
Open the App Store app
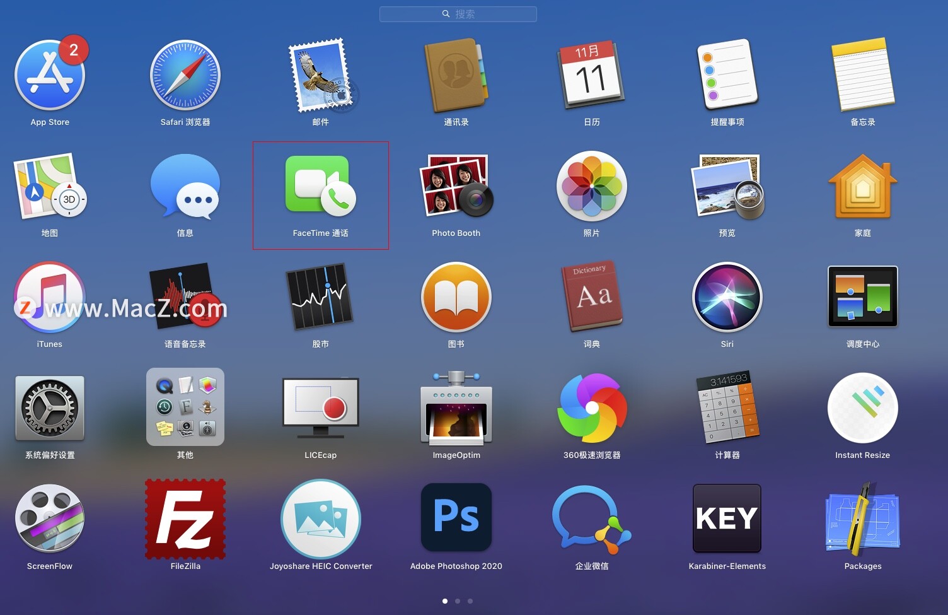click(x=50, y=75)
